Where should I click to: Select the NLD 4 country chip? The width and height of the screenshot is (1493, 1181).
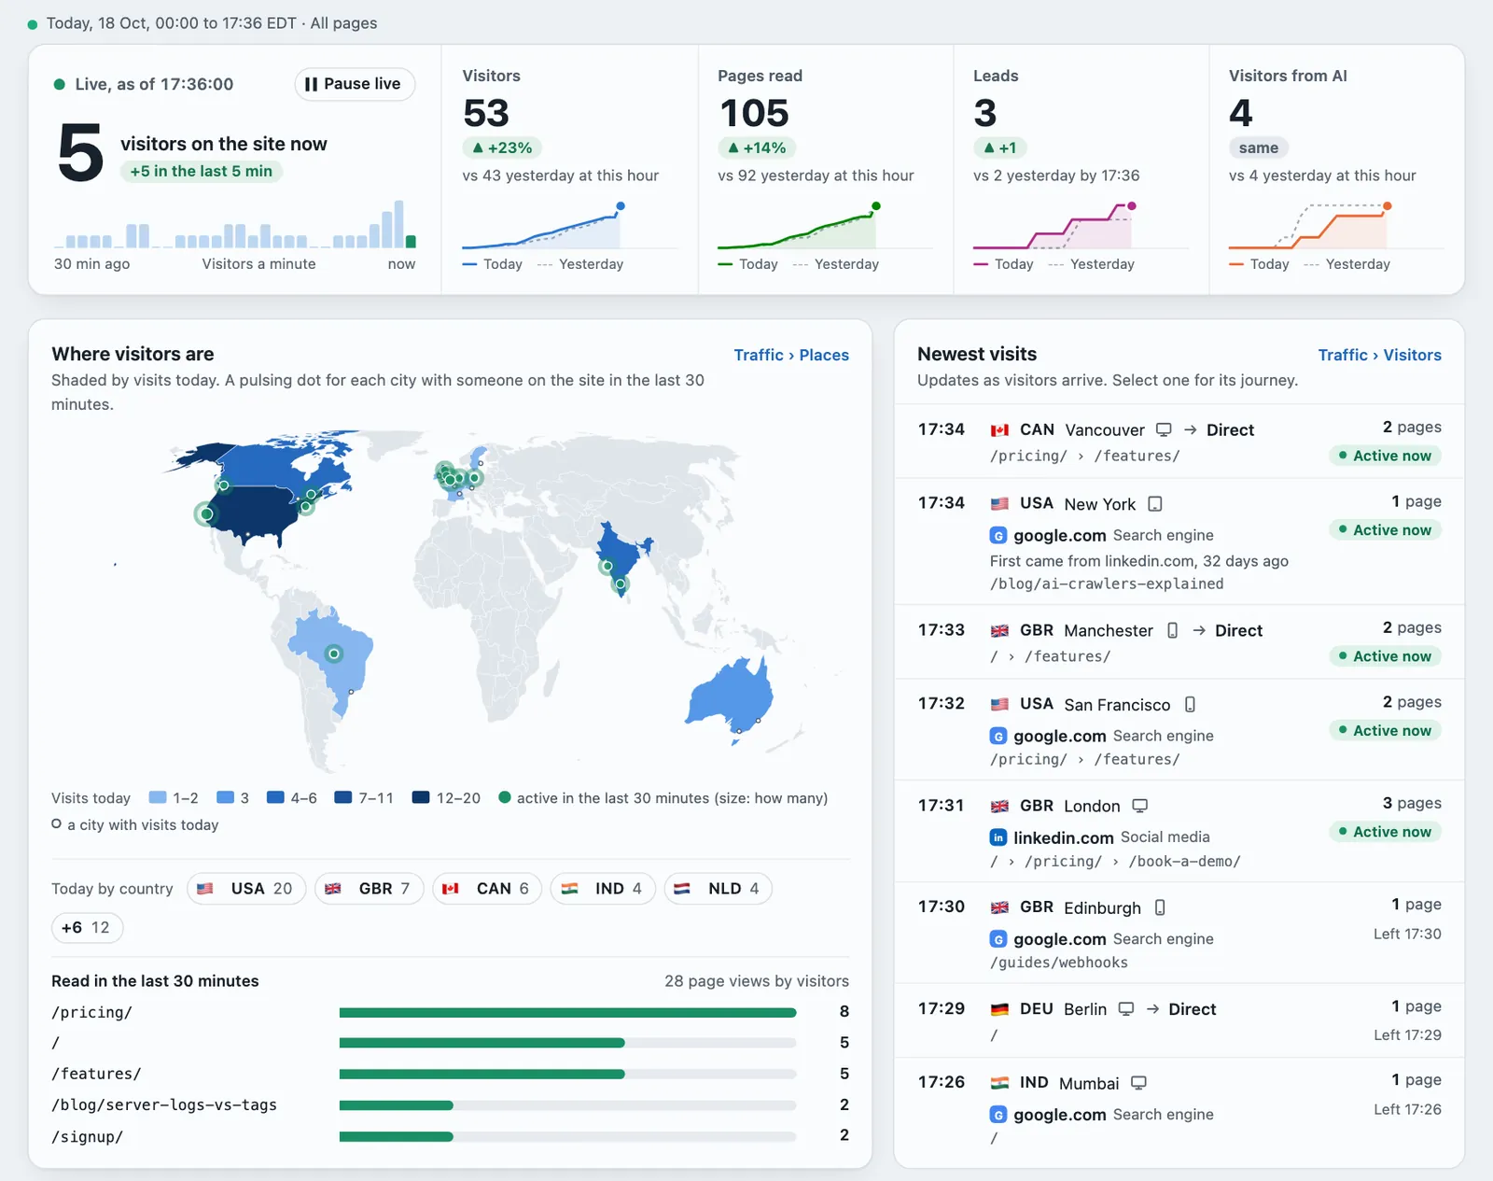718,889
